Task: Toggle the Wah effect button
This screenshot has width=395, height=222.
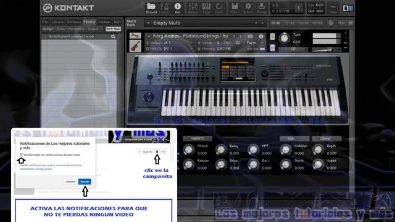Action: point(294,138)
